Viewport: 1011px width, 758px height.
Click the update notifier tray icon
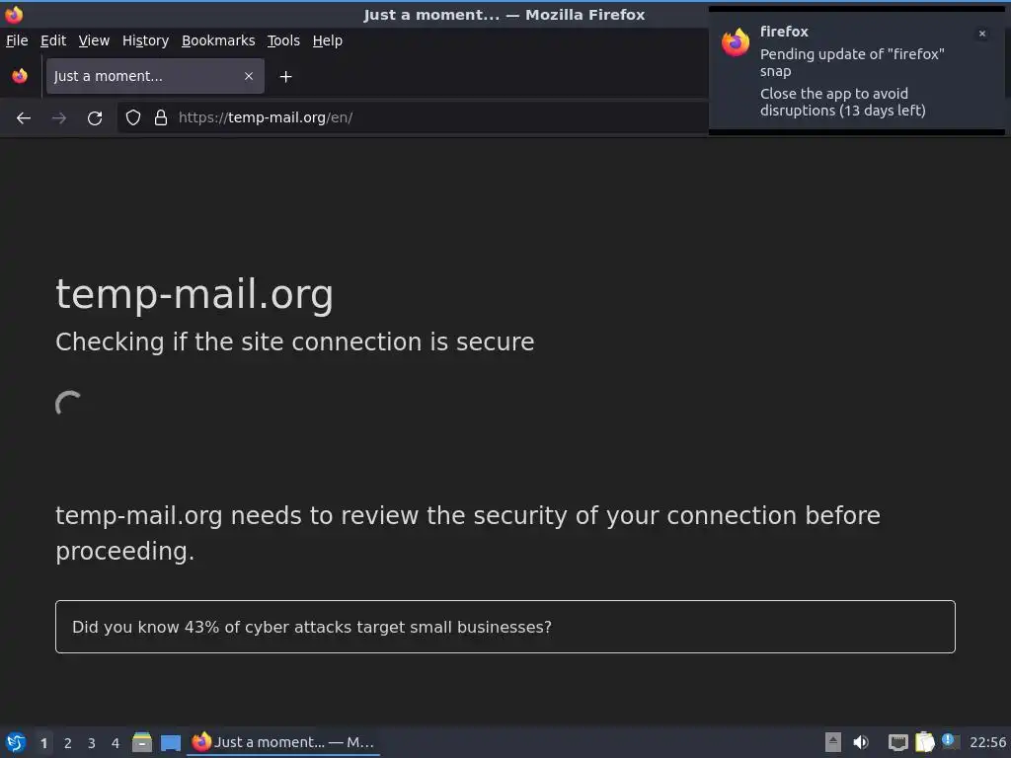point(951,741)
